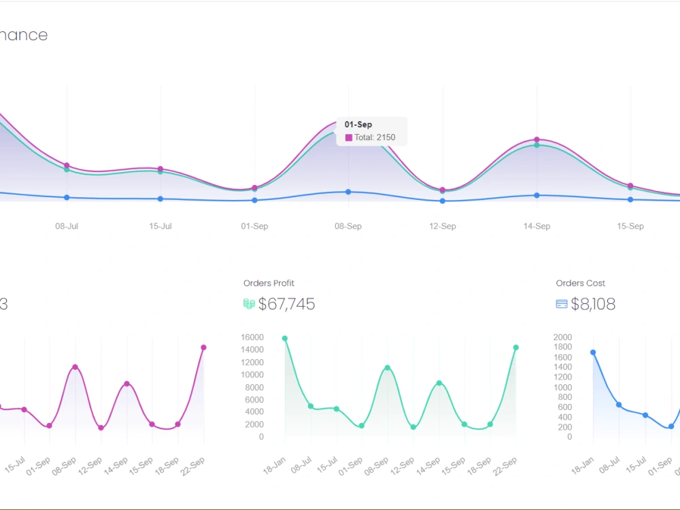The width and height of the screenshot is (680, 510).
Task: Click the '15-Jul' x-axis label of top chart
Action: [160, 226]
